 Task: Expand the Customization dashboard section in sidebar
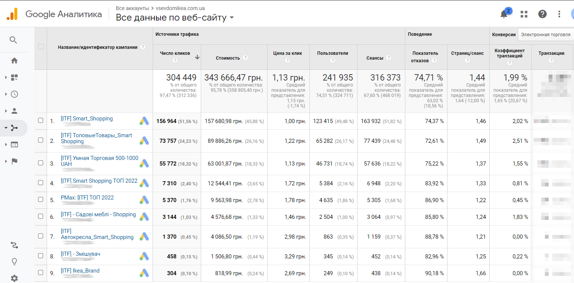pos(14,77)
